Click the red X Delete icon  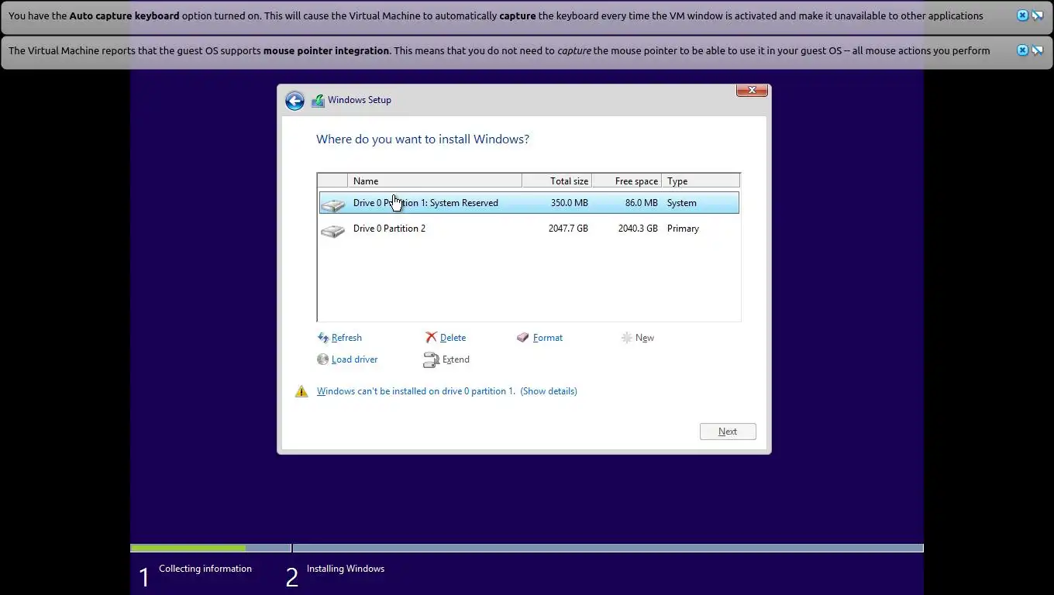pyautogui.click(x=431, y=338)
